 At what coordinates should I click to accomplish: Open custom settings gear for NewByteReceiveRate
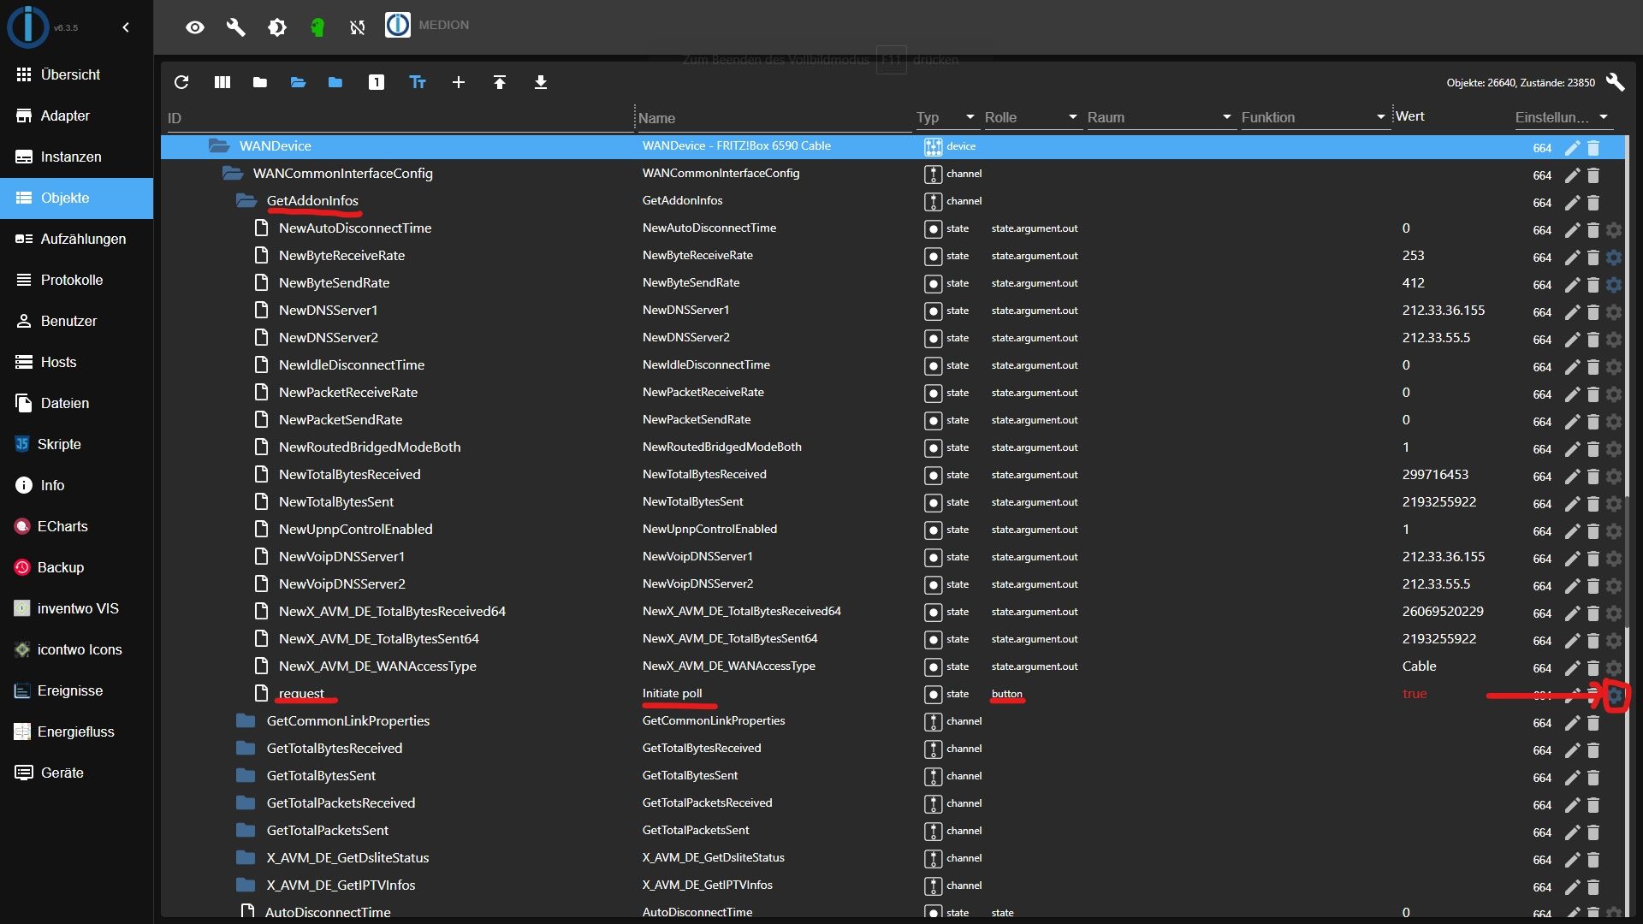pos(1614,258)
